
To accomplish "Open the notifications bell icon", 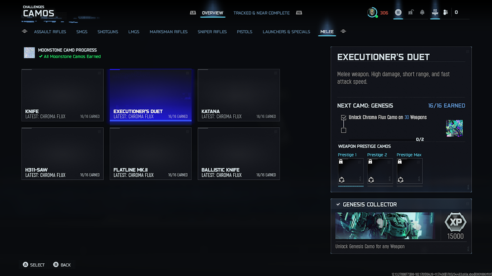I will tap(422, 13).
